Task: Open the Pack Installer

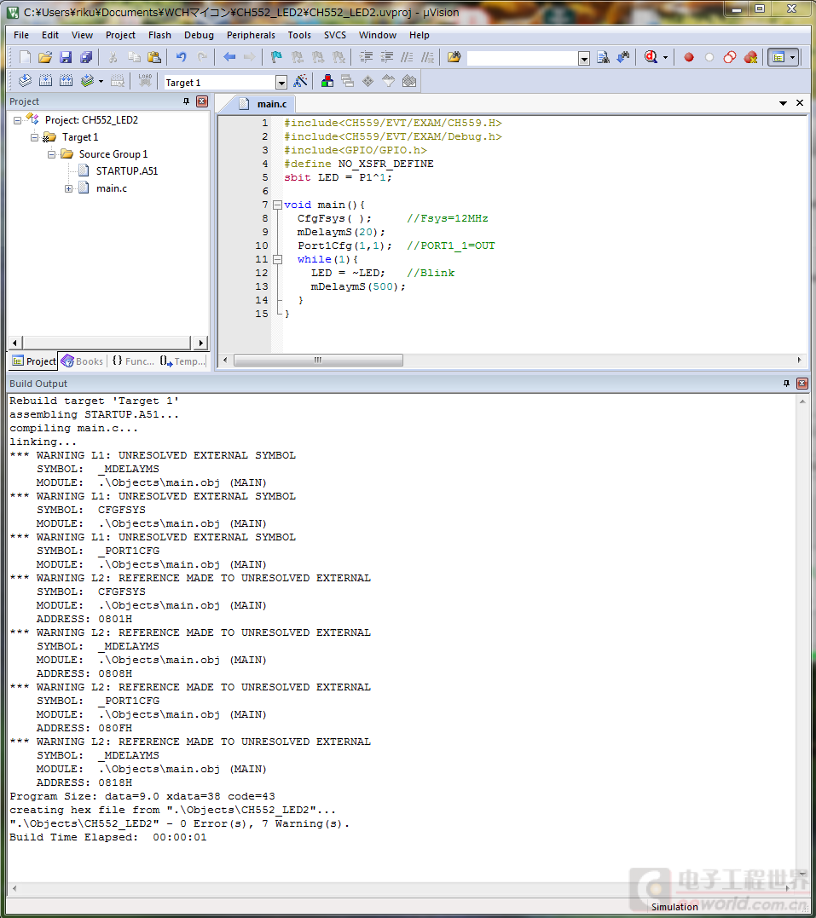Action: point(409,81)
